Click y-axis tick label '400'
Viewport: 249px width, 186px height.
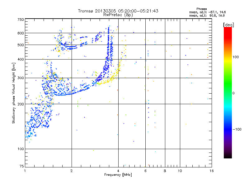pyautogui.click(x=21, y=59)
